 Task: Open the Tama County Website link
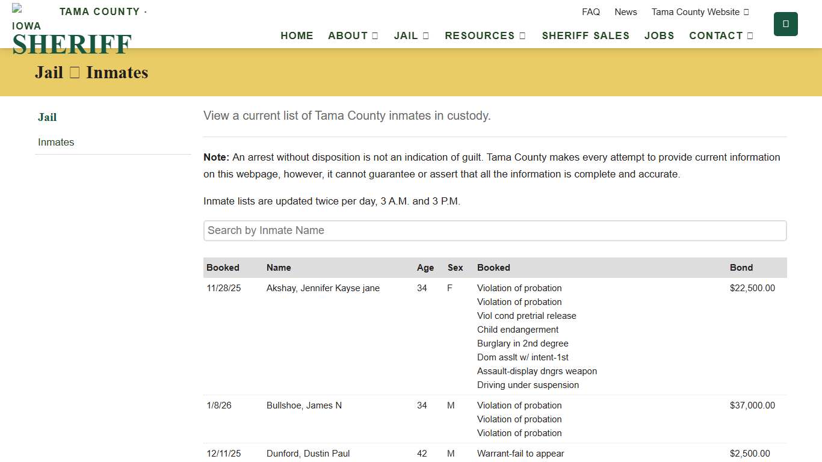coord(700,12)
